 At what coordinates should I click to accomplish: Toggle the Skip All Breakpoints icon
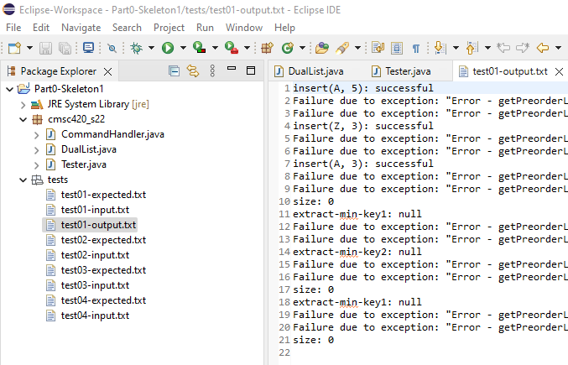112,48
